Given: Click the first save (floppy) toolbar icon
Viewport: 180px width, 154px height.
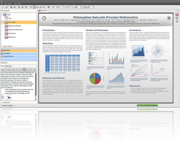Looking at the screenshot, I should pos(11,7).
